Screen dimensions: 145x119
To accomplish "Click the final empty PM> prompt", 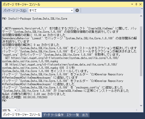I will pos(4,101).
